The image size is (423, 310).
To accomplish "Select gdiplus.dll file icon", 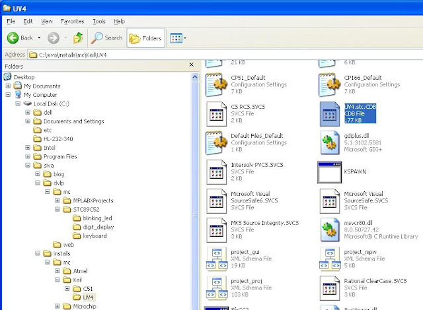I will coord(330,142).
